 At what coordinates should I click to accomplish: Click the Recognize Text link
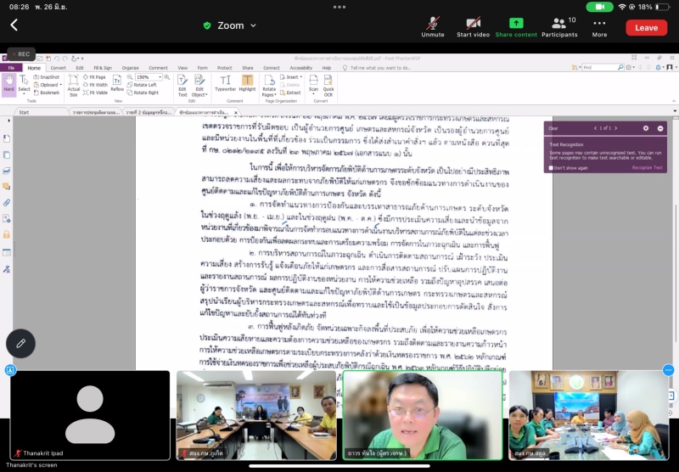[647, 167]
